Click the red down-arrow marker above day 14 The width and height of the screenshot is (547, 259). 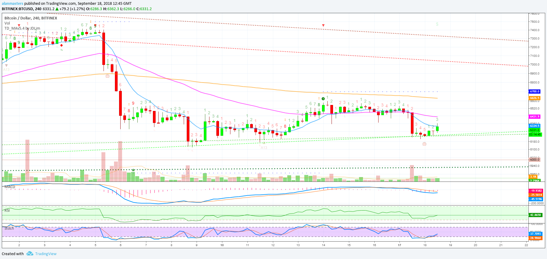pos(323,25)
